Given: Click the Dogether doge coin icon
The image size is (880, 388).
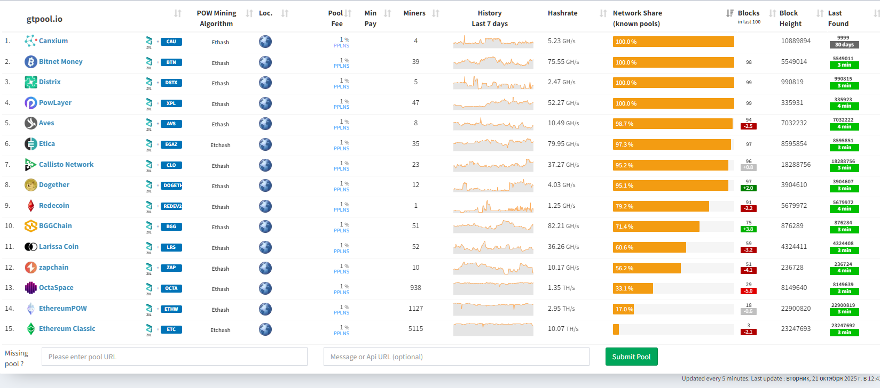Looking at the screenshot, I should coord(30,185).
